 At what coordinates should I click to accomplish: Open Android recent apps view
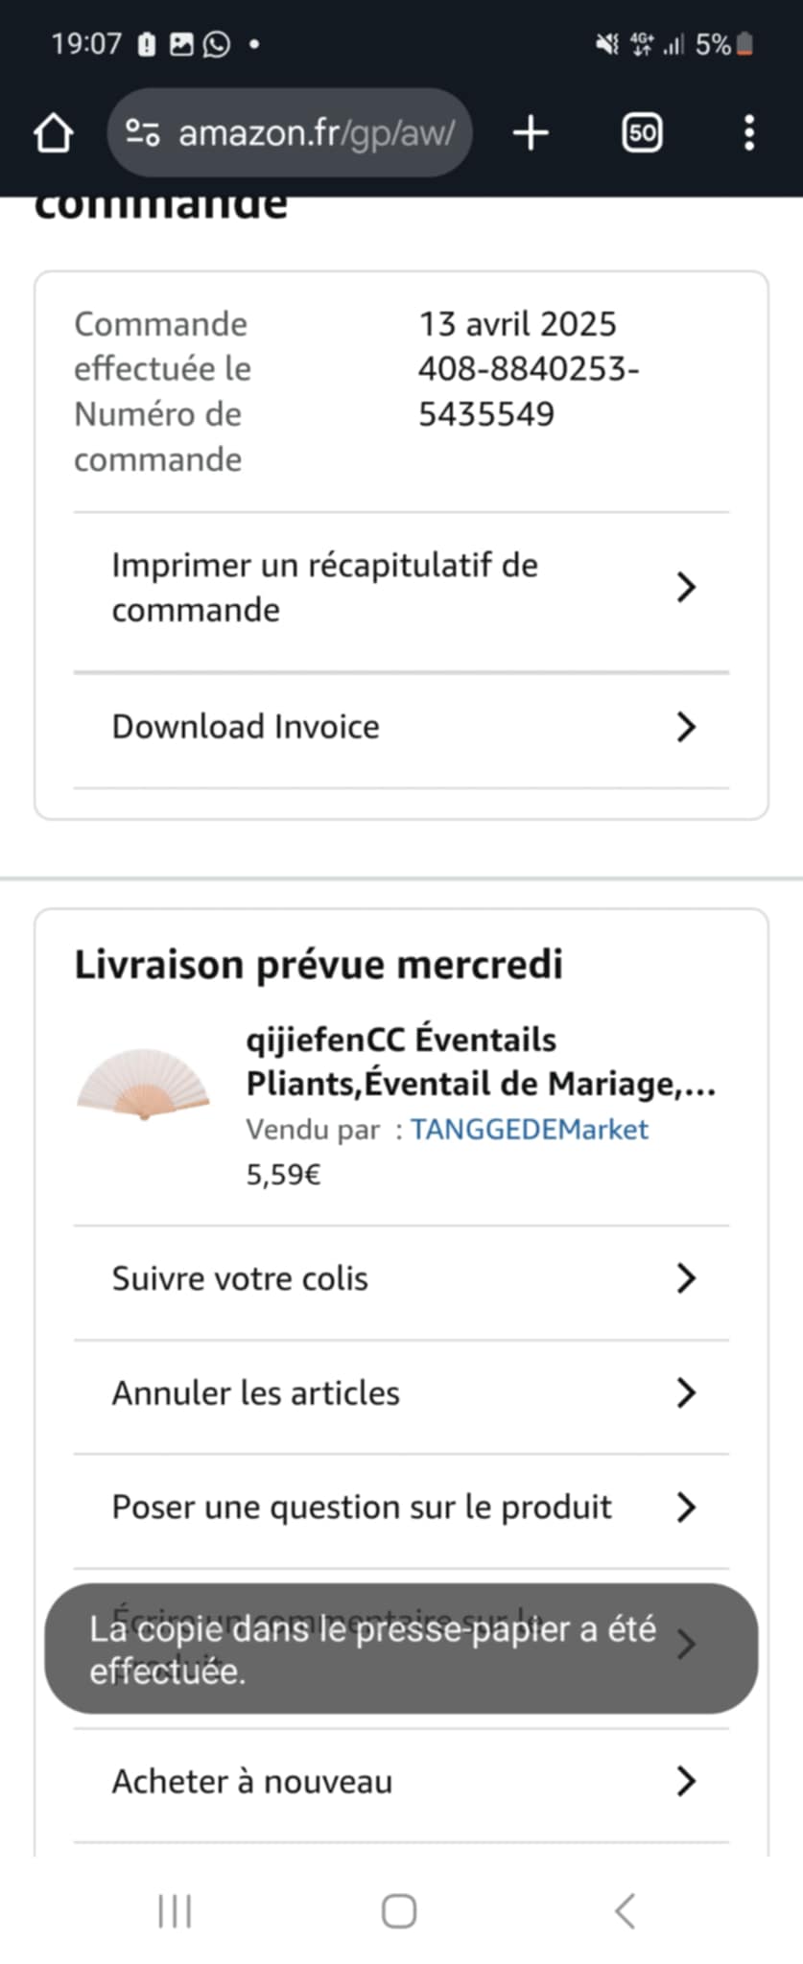175,1910
